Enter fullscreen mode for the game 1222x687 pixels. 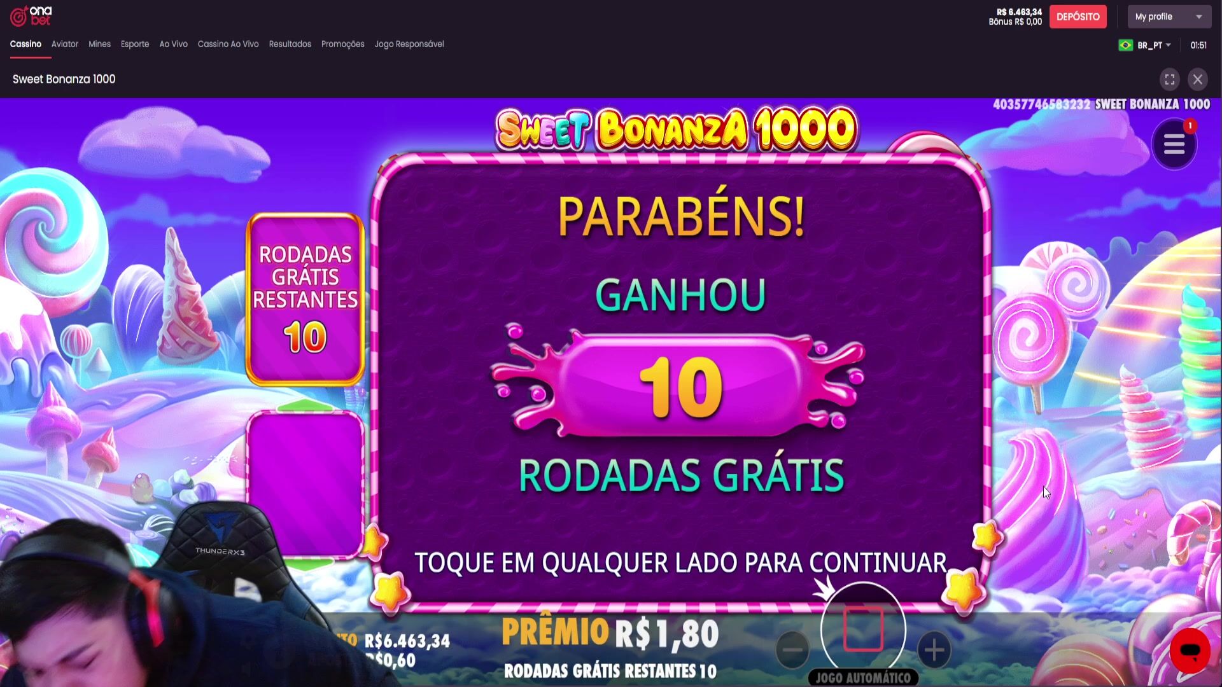1170,80
